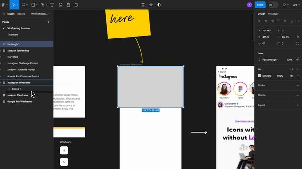Add an export setting

pos(298,105)
